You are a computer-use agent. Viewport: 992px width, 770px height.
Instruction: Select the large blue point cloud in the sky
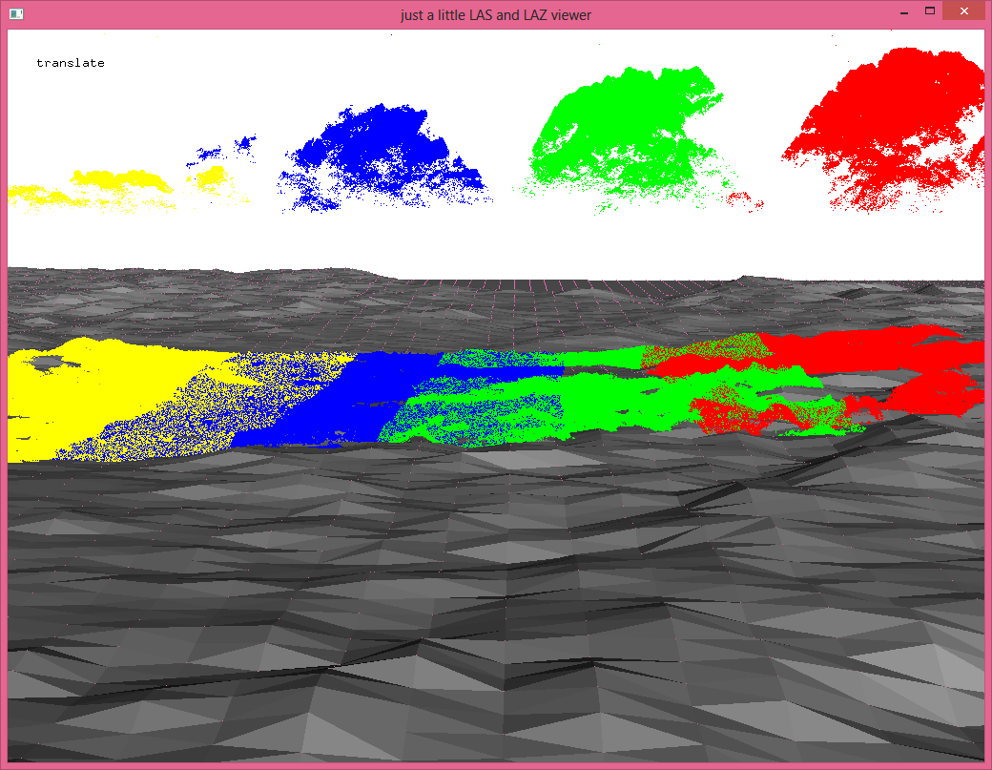pyautogui.click(x=382, y=153)
